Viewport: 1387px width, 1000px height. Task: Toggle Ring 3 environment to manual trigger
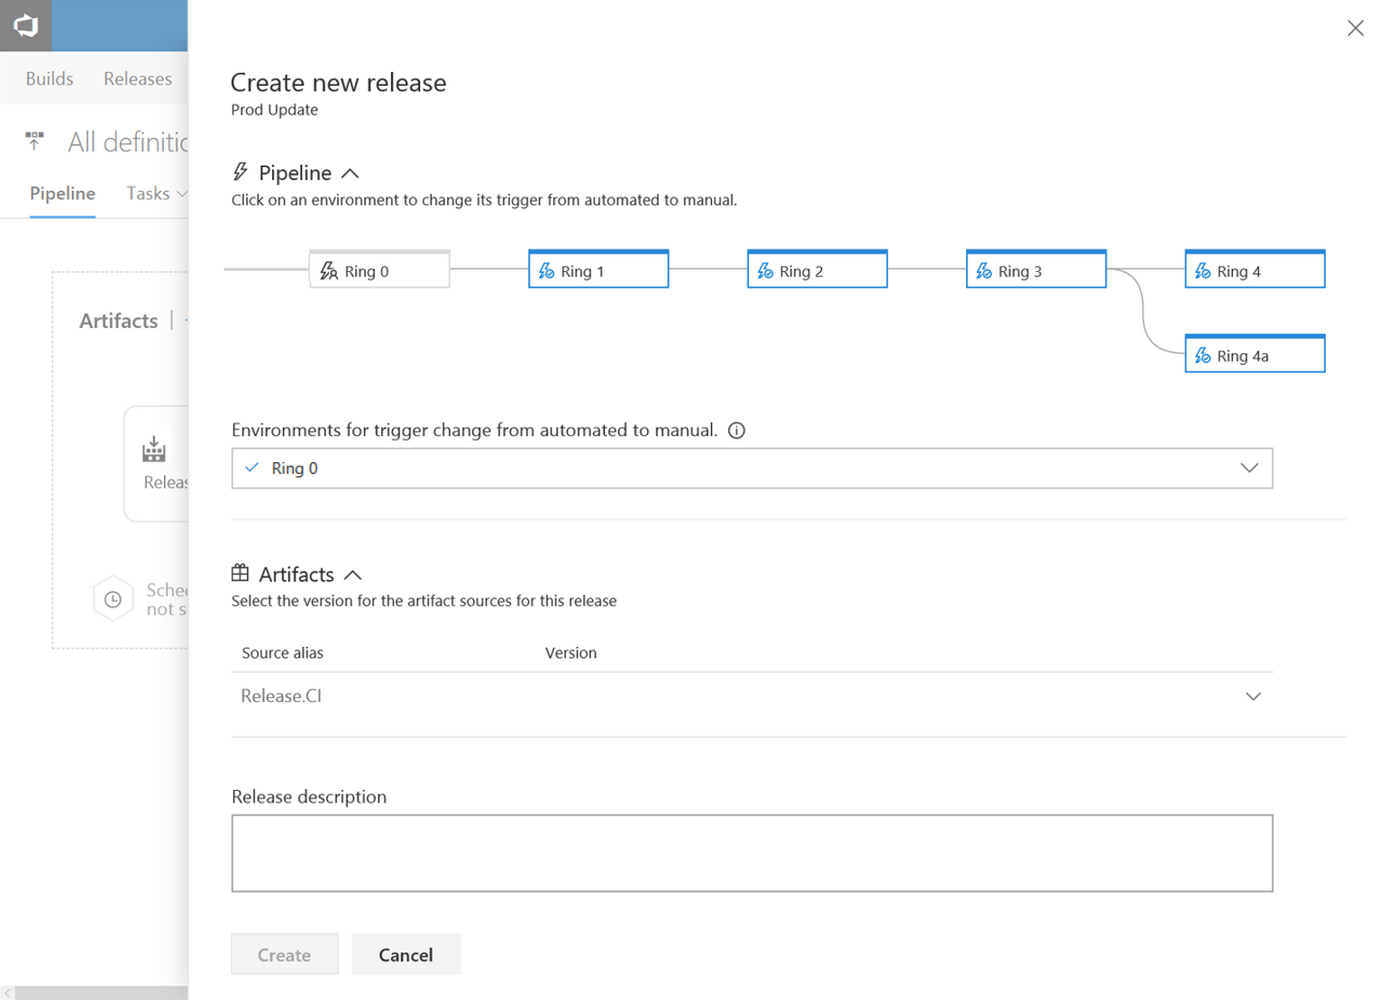pyautogui.click(x=1036, y=269)
